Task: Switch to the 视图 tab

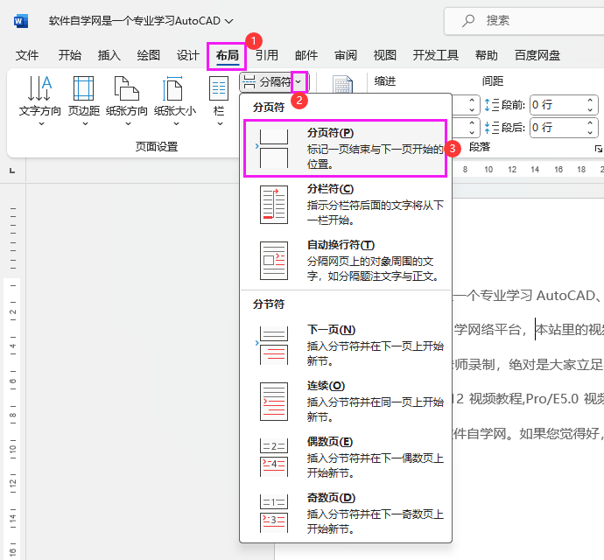Action: coord(385,55)
